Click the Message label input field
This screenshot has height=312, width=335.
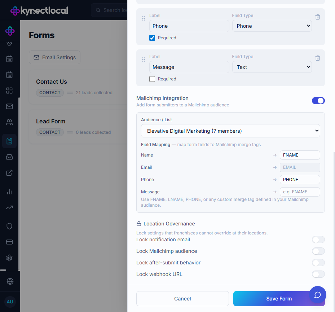pyautogui.click(x=189, y=67)
